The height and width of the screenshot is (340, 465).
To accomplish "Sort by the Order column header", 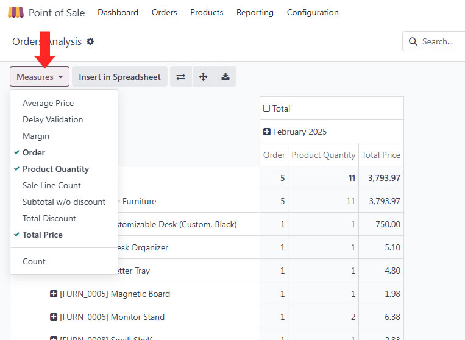I will (x=274, y=155).
